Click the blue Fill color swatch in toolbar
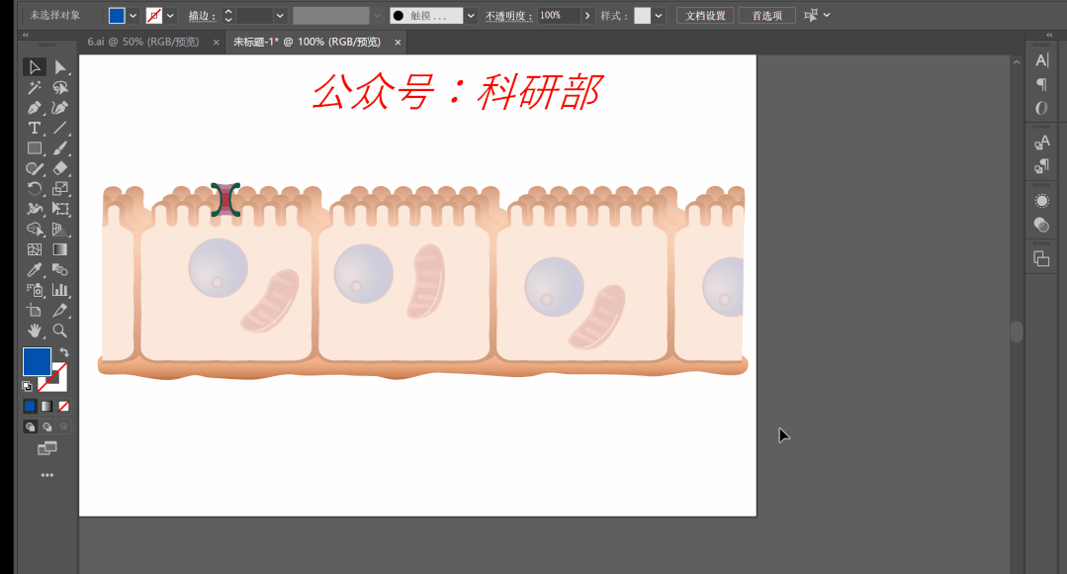The image size is (1067, 574). pyautogui.click(x=37, y=361)
